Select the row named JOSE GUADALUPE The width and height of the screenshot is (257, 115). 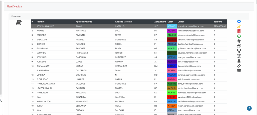tap(129, 26)
